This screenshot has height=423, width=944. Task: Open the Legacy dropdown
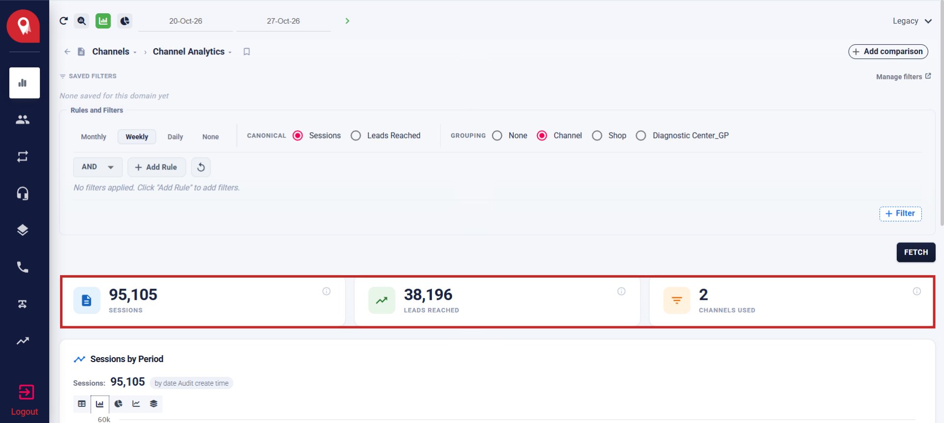[x=912, y=21]
